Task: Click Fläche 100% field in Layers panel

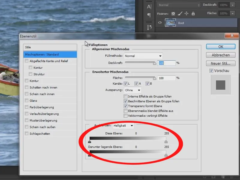Action: (224, 13)
